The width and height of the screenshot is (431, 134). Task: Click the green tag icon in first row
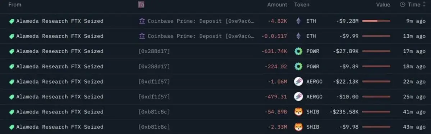tap(12, 21)
